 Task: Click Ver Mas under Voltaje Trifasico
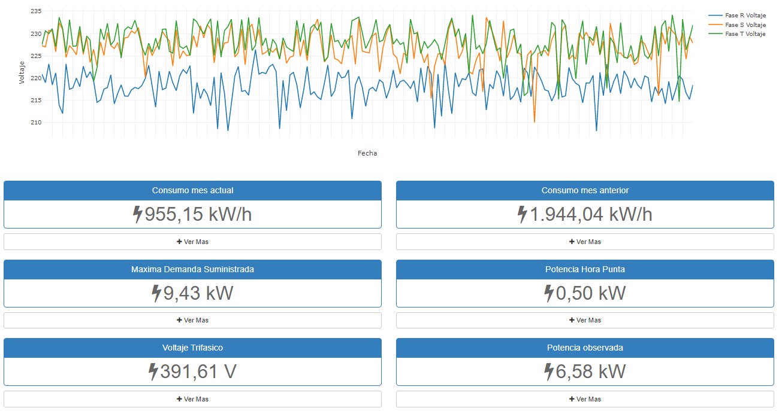[x=192, y=399]
